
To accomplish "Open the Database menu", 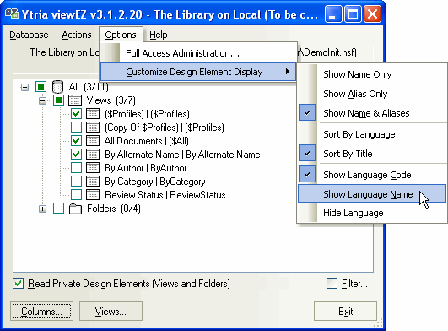I will (29, 35).
